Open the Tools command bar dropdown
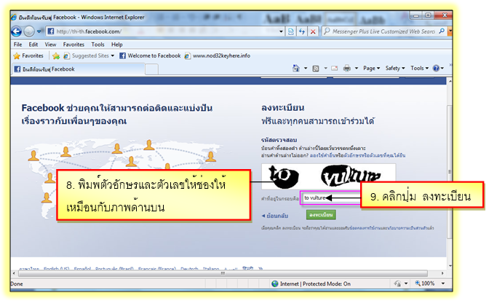 click(x=419, y=68)
